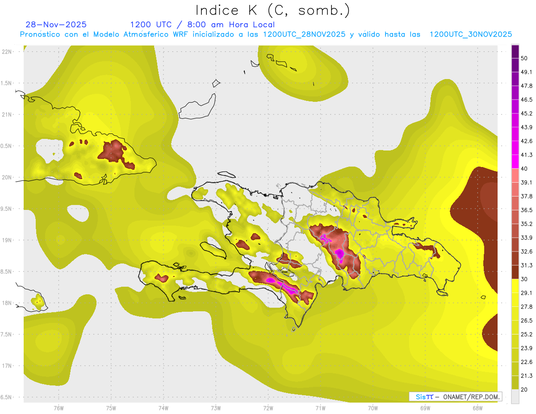Click the "1200UTC_28NOV2025" initialization time in subtitle

coord(304,34)
